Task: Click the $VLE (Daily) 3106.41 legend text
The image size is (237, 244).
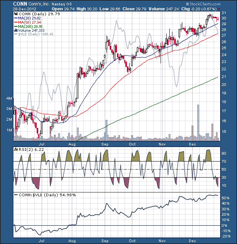Action: [36, 34]
